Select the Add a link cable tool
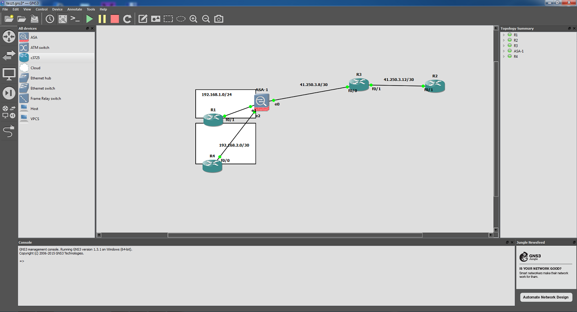The width and height of the screenshot is (577, 312). [9, 132]
